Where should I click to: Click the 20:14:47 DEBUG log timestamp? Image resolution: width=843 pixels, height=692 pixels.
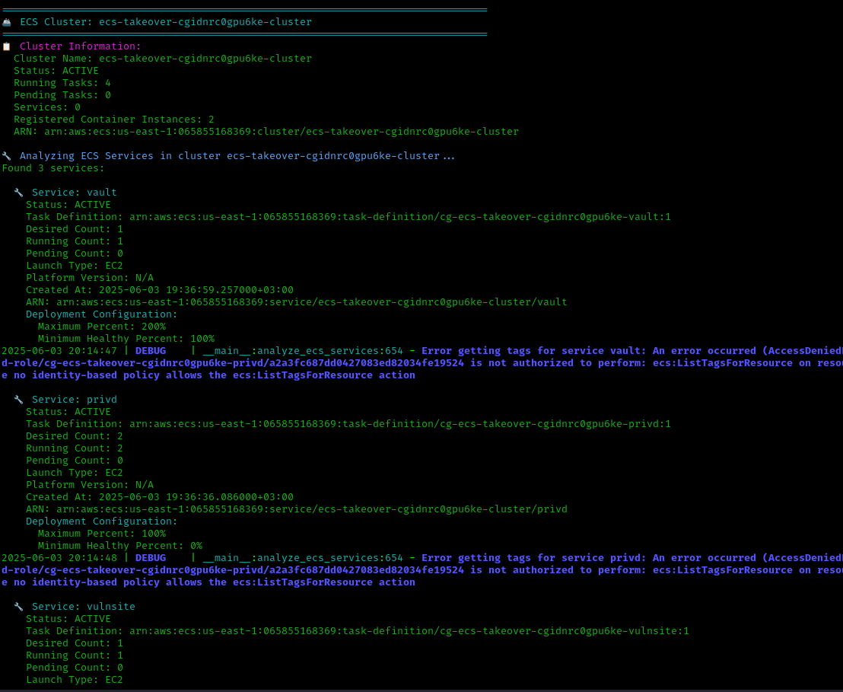click(59, 351)
